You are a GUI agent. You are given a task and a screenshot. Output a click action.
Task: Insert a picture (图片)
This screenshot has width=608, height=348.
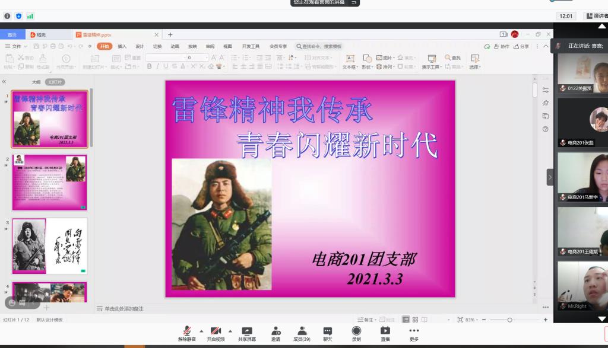pos(385,58)
